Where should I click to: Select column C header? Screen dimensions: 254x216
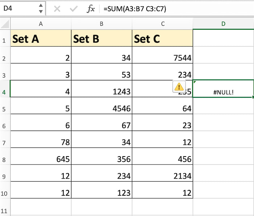pyautogui.click(x=163, y=24)
